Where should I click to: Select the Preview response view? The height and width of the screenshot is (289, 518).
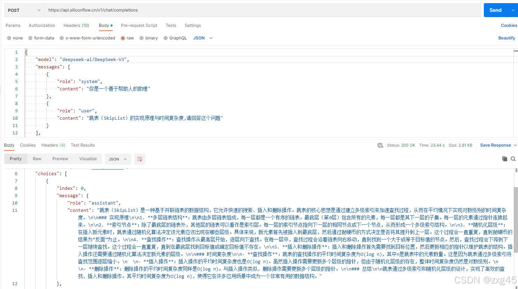(60, 159)
